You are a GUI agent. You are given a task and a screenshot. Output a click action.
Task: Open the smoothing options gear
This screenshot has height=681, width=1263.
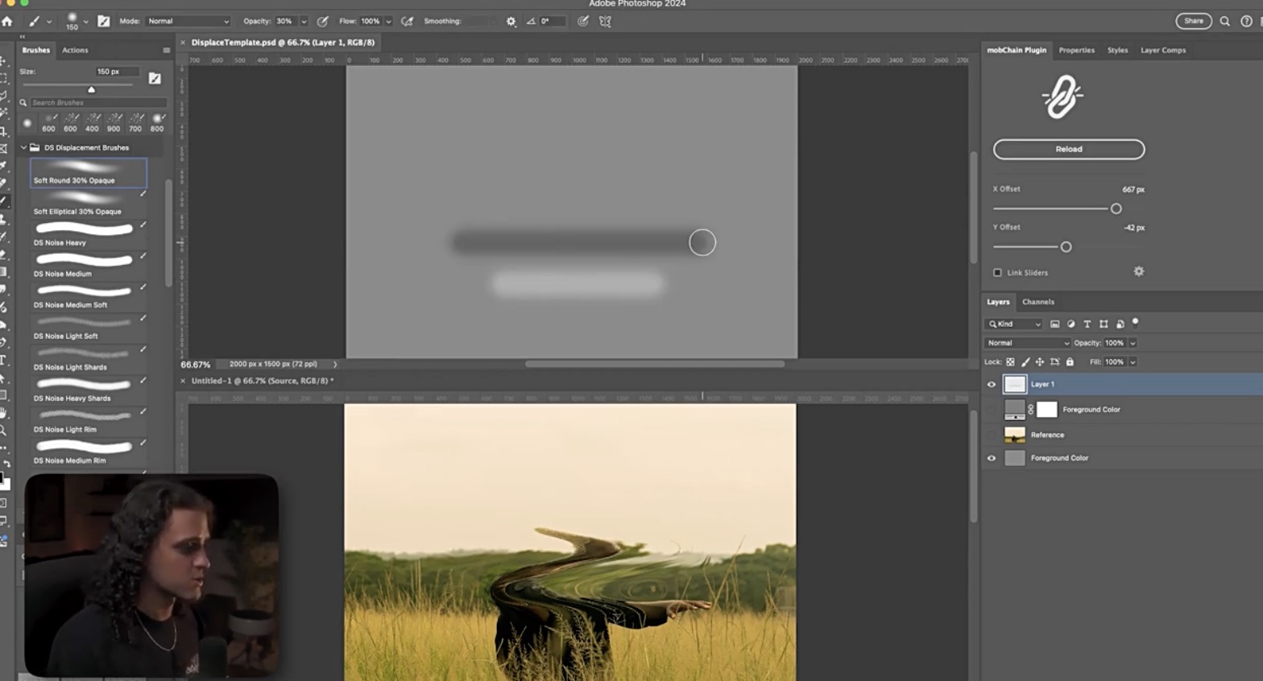pyautogui.click(x=511, y=22)
